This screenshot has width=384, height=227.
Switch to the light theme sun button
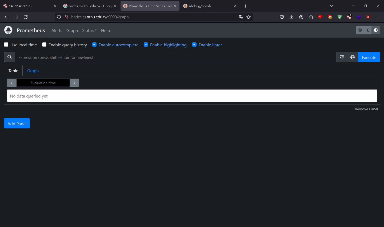click(360, 30)
